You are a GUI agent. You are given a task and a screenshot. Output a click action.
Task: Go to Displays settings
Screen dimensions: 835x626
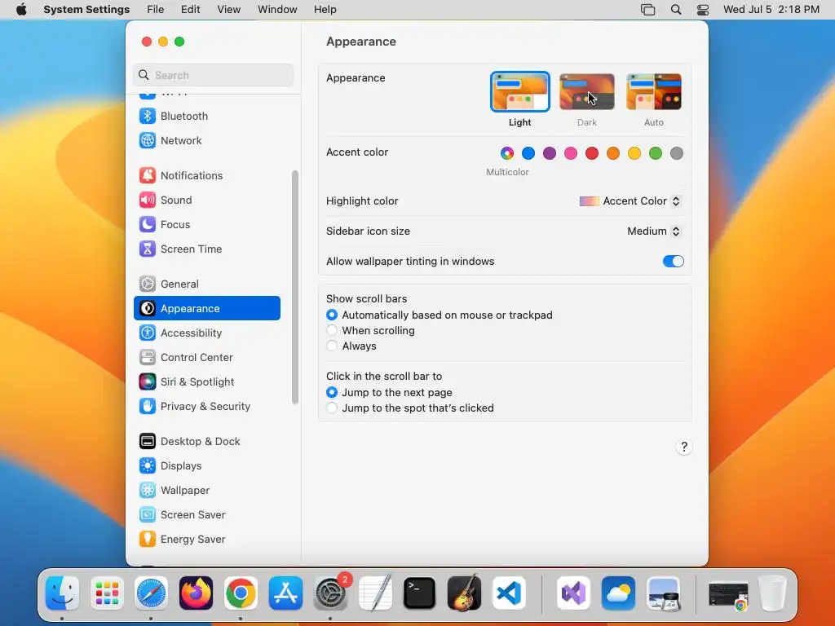[x=206, y=466]
